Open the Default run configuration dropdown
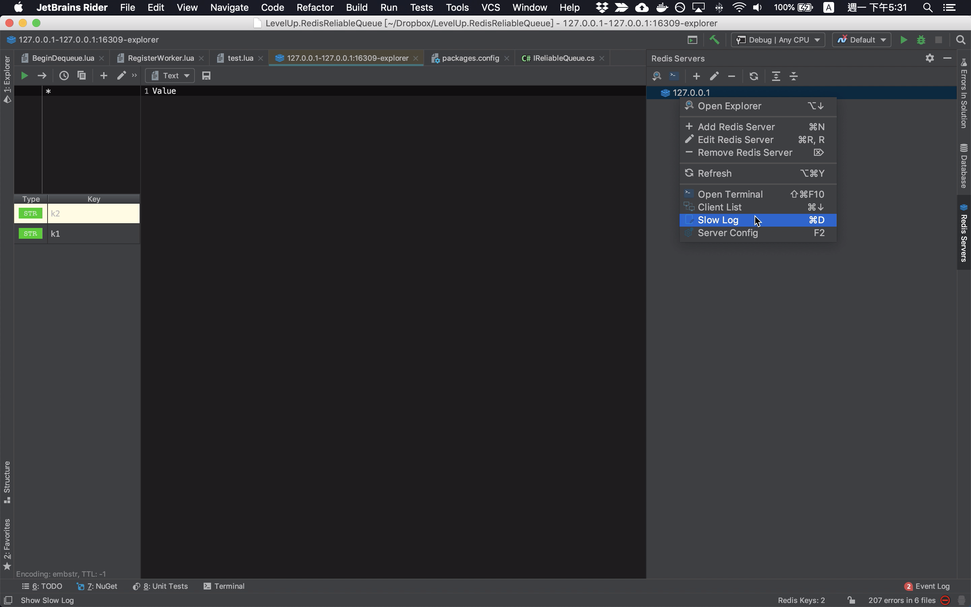The width and height of the screenshot is (971, 607). (861, 40)
